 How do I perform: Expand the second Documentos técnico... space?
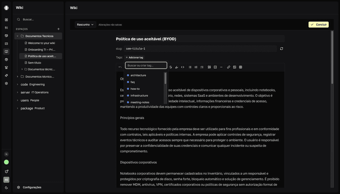pos(18,77)
